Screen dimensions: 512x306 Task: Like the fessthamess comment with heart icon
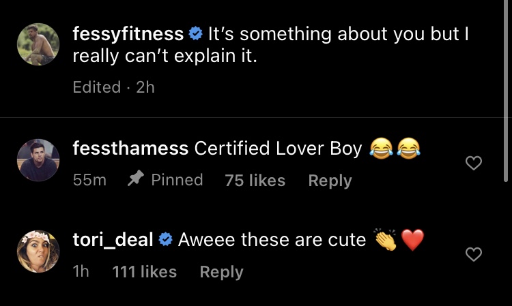pyautogui.click(x=474, y=163)
